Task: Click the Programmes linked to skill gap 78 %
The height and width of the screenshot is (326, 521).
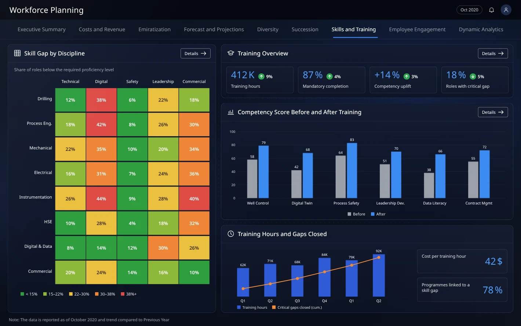Action: point(462,290)
